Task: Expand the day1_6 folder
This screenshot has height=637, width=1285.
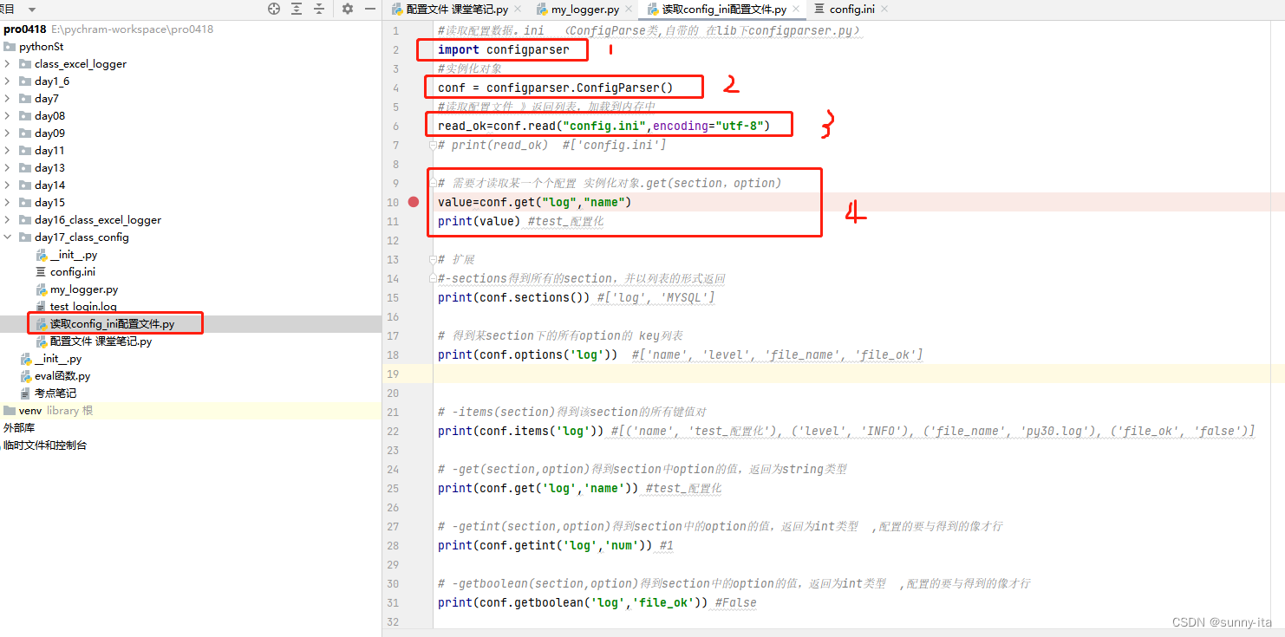Action: click(8, 81)
